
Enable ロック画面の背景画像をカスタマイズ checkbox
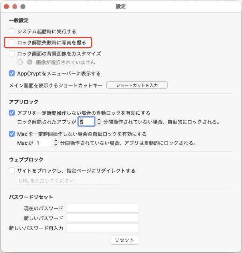(12, 53)
